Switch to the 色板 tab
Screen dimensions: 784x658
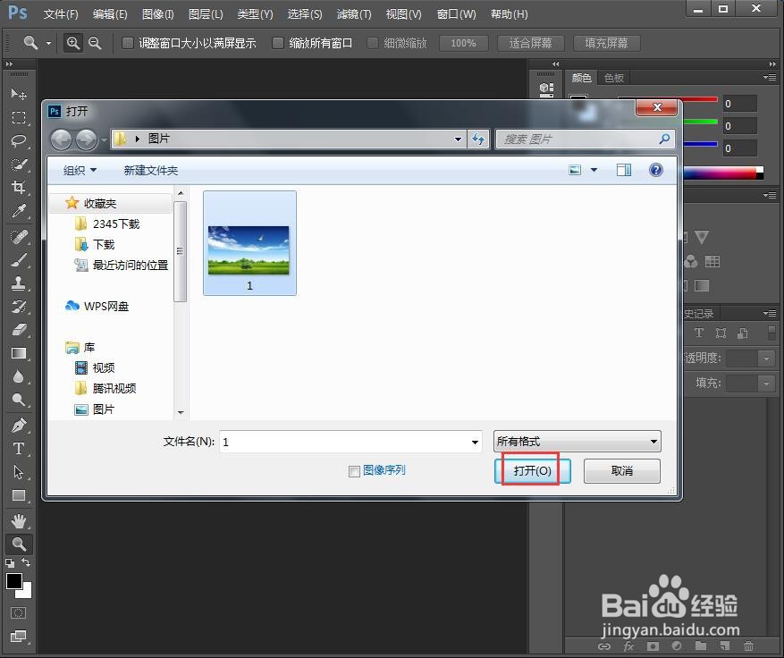click(613, 78)
